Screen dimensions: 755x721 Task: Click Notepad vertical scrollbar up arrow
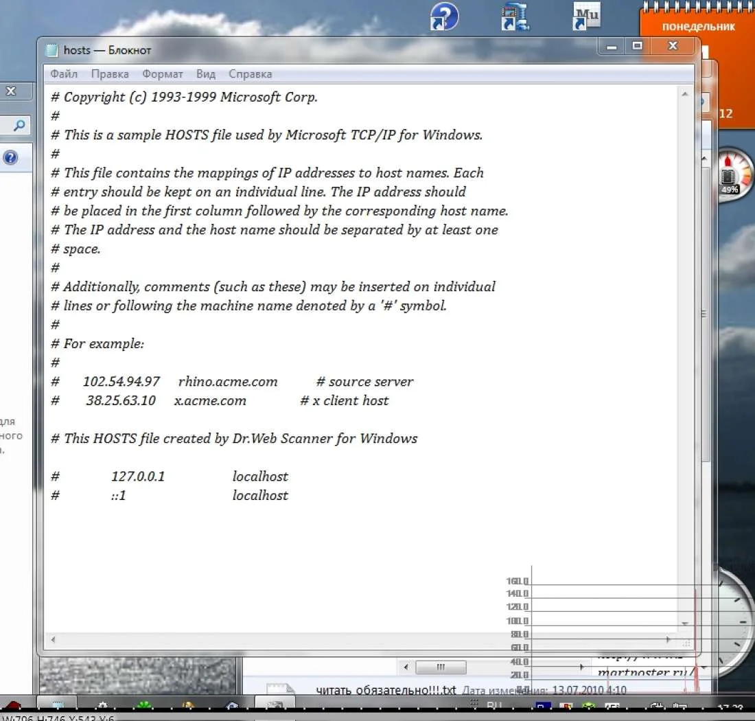click(x=685, y=94)
